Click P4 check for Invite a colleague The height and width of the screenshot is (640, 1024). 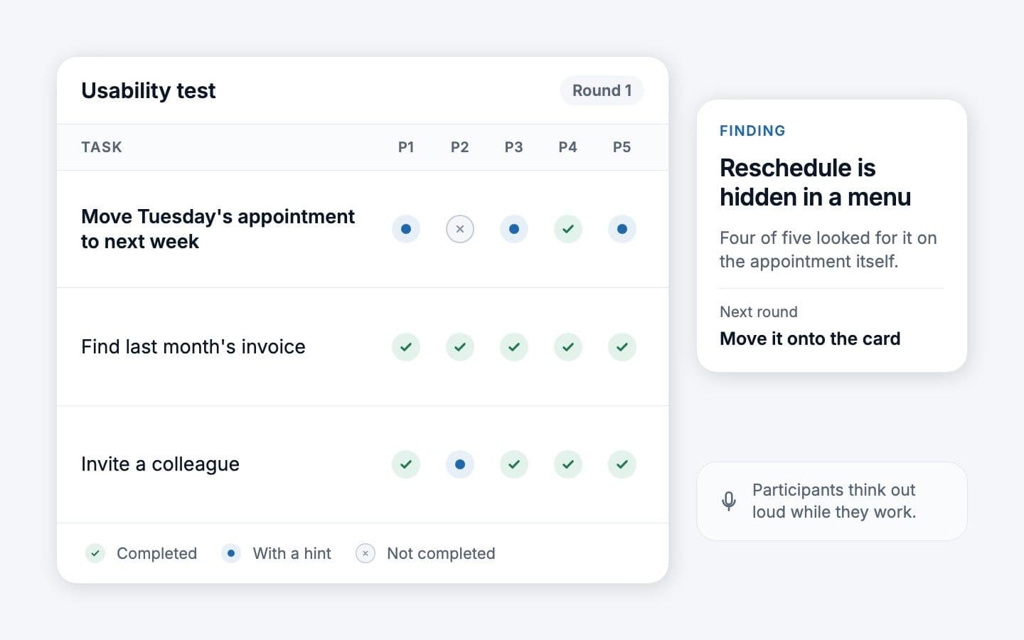coord(568,464)
